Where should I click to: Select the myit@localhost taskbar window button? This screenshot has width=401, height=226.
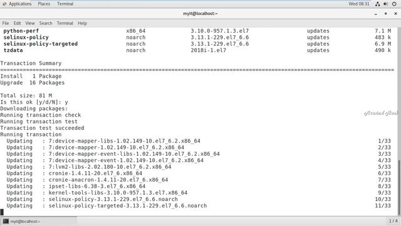click(x=39, y=221)
